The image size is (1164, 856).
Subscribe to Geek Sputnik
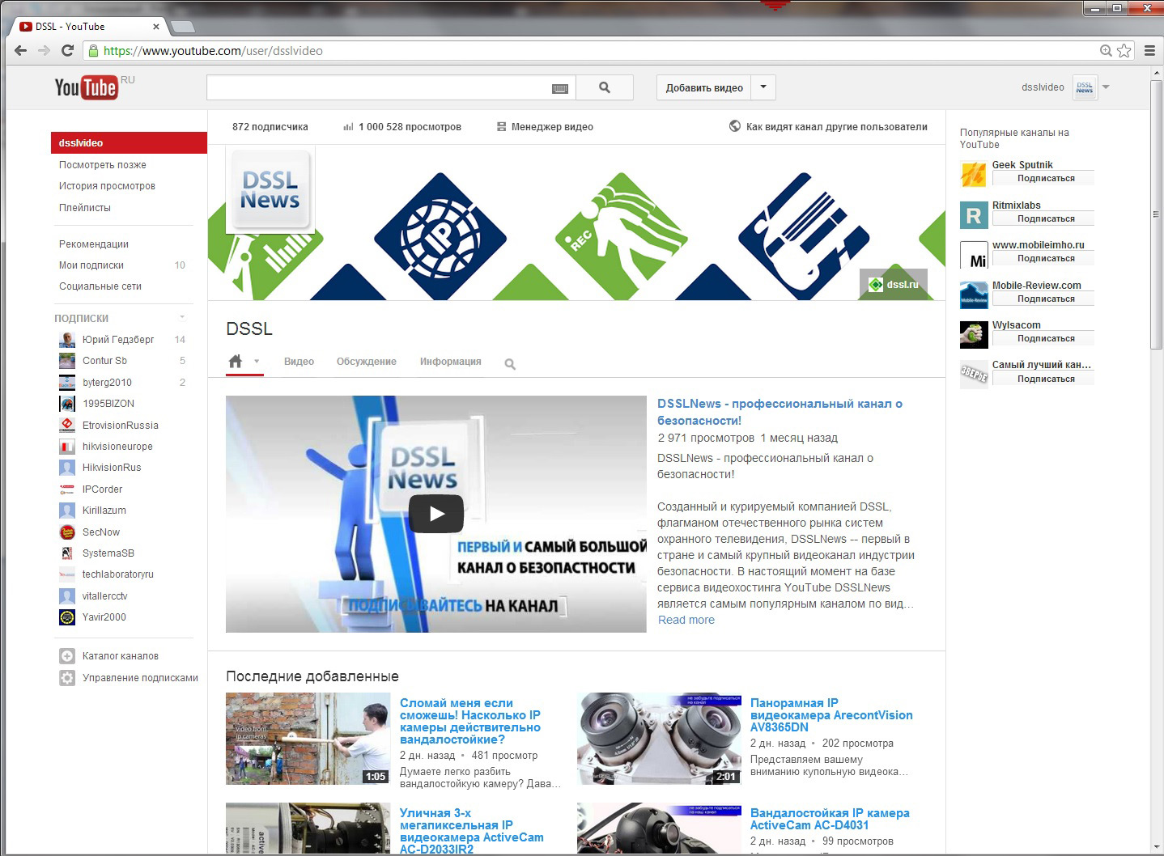[1043, 178]
